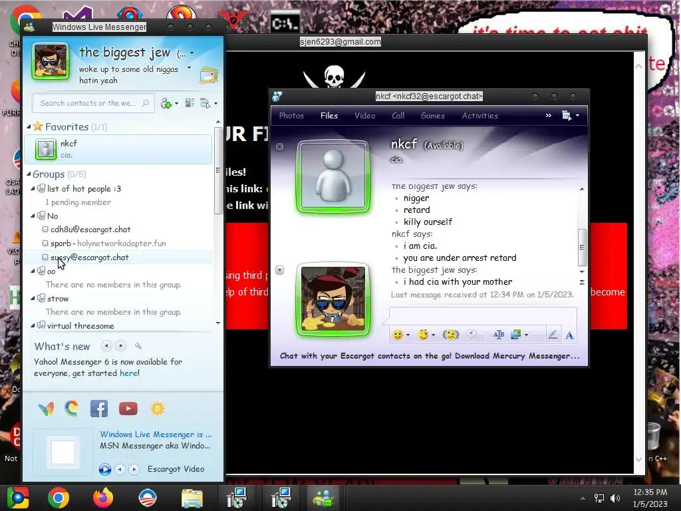
Task: Open File Explorer folder icon on taskbar
Action: point(192,498)
